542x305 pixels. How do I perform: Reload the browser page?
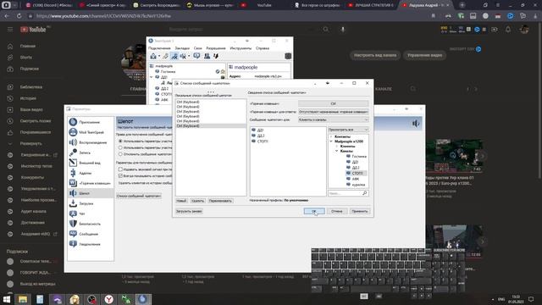click(x=19, y=16)
